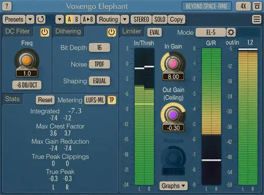
Task: Select the DC Filter tab label
Action: click(x=18, y=31)
